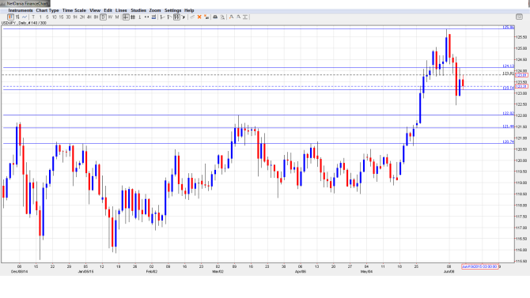Select Daily (D) time scale
Screen dimensions: 530x298
click(103, 17)
